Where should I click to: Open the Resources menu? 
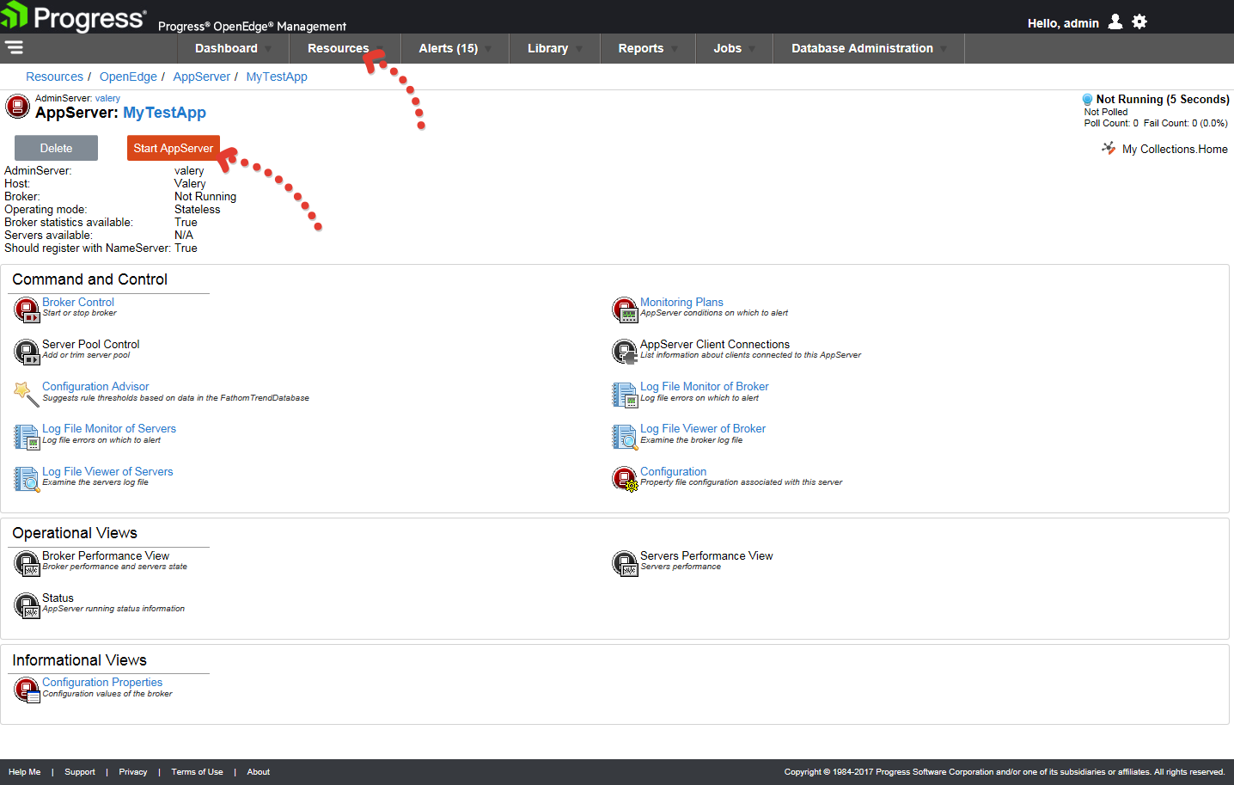tap(338, 48)
